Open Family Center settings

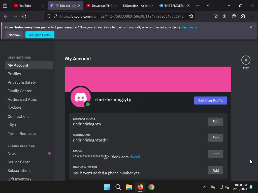tap(29, 91)
